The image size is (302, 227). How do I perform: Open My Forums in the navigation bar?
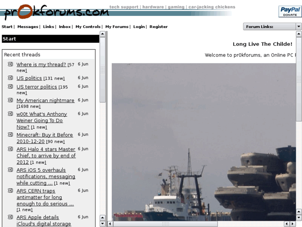(117, 27)
